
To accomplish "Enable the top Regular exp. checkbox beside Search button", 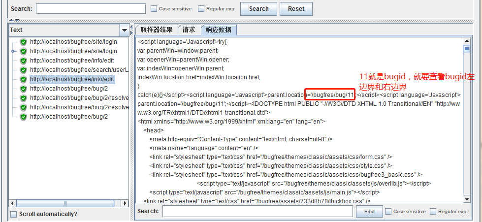I will 201,8.
